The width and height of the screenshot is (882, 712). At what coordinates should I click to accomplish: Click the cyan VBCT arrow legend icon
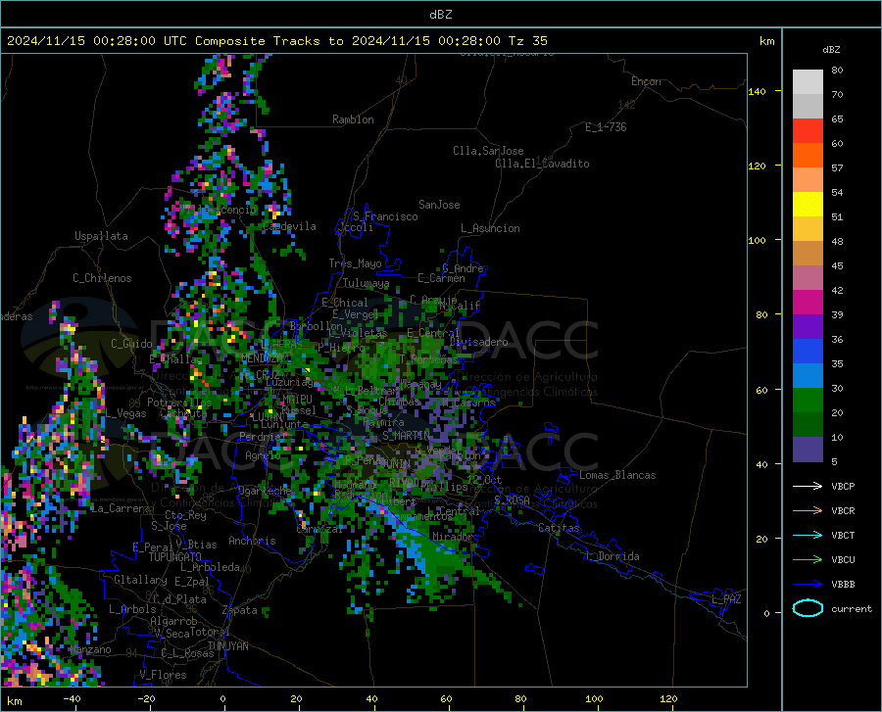click(x=808, y=535)
